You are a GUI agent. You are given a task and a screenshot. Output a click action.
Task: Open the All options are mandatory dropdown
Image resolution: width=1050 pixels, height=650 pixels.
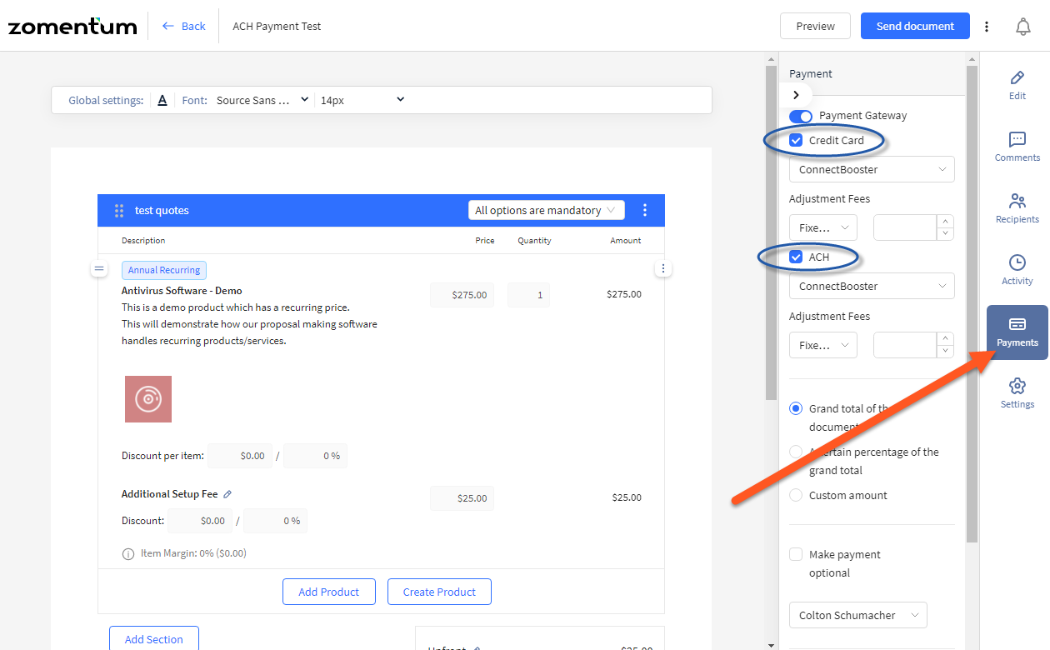547,211
